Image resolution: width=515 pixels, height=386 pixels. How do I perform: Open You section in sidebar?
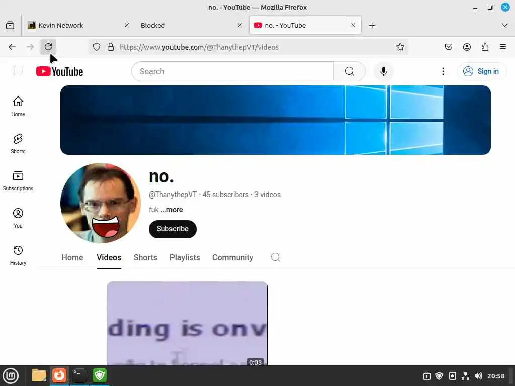click(x=18, y=218)
